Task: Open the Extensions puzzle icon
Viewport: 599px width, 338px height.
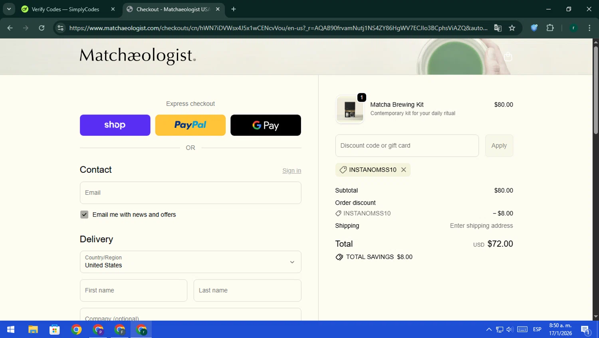Action: (x=550, y=28)
